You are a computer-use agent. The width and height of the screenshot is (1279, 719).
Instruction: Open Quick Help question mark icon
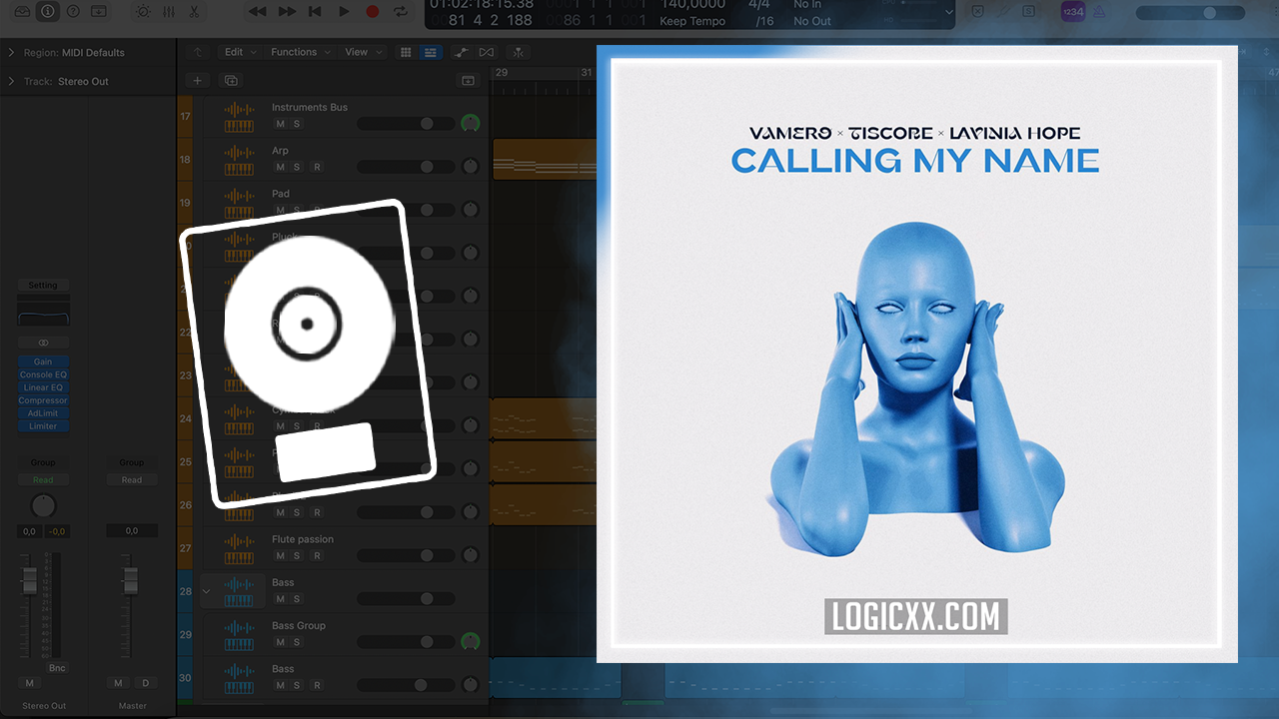[72, 12]
